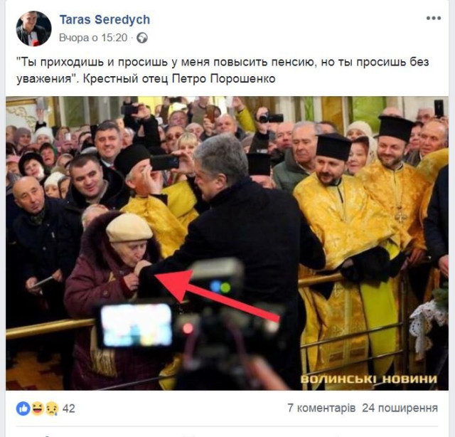Click the blue Like reaction icon

pyautogui.click(x=23, y=409)
